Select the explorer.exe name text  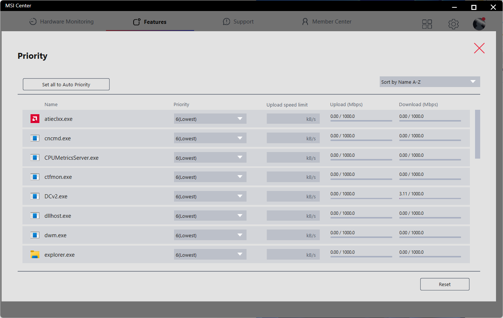pos(60,255)
